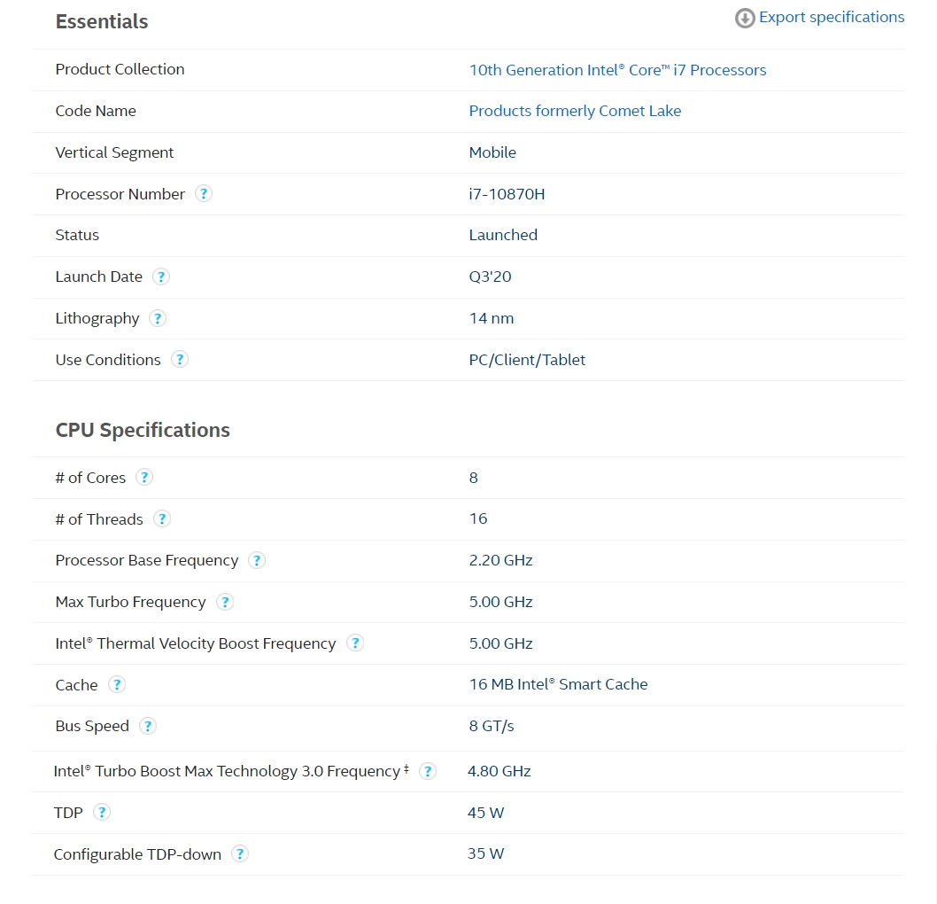Click the Export specifications download icon

point(745,18)
